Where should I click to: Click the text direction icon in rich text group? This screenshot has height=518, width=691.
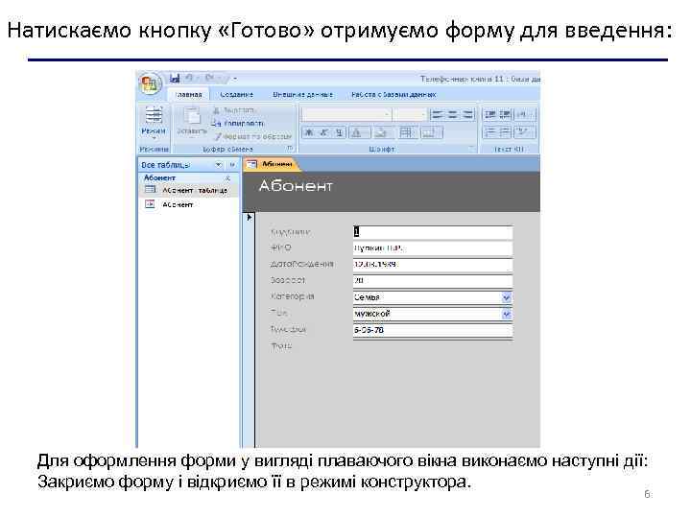point(525,115)
